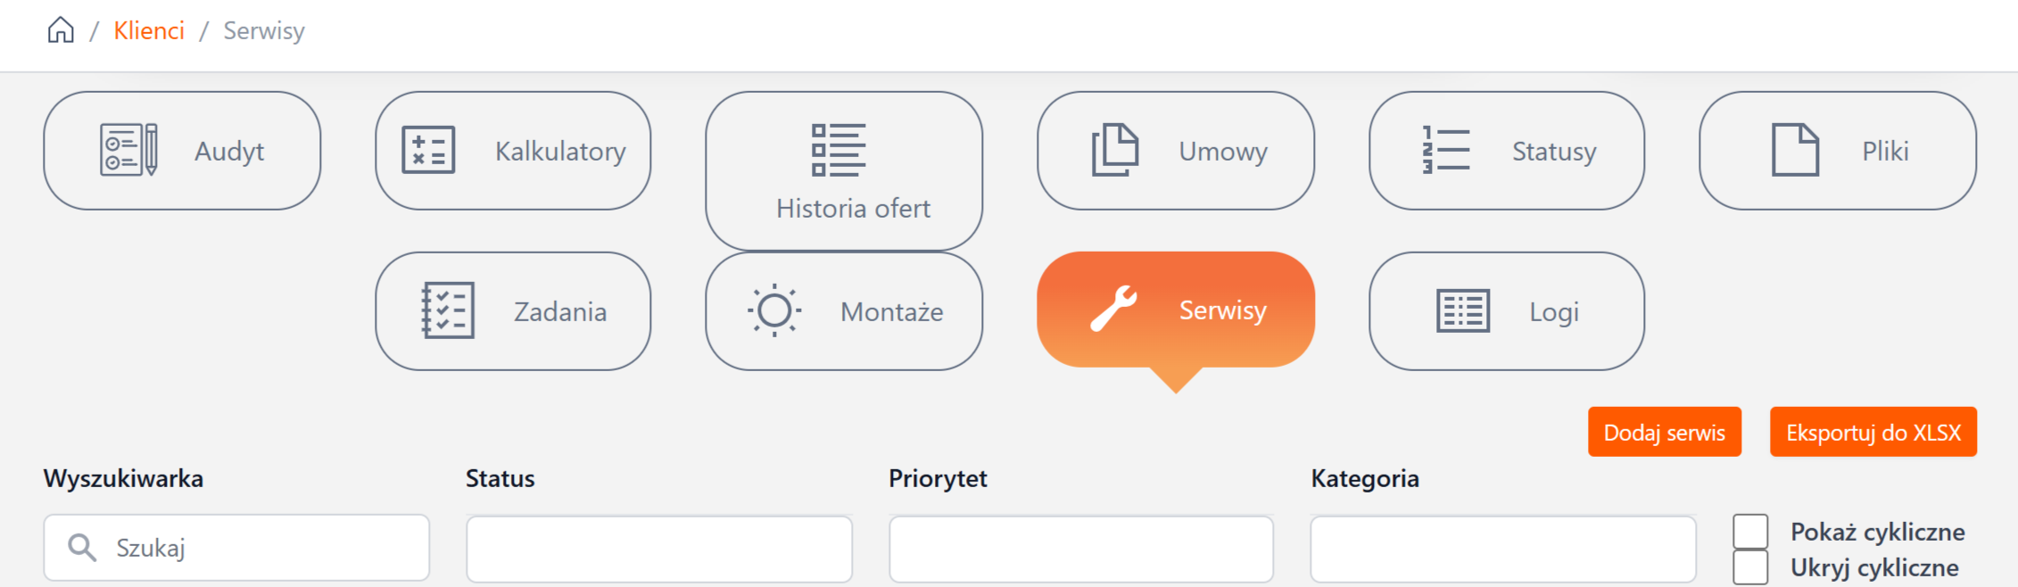This screenshot has height=587, width=2018.
Task: Click the Montaże sun icon
Action: (x=774, y=310)
